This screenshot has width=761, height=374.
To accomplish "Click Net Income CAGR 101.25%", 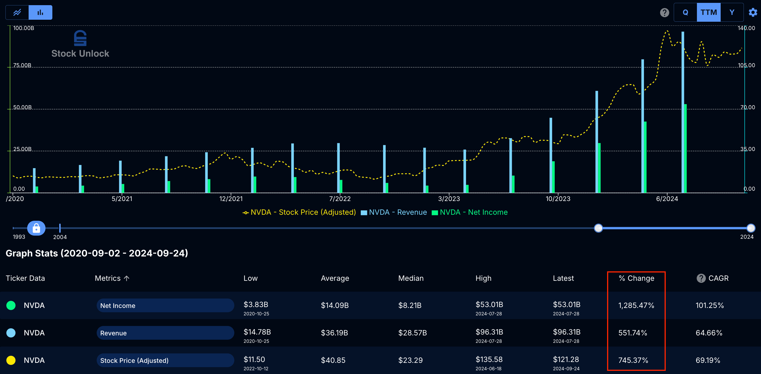I will (x=710, y=305).
